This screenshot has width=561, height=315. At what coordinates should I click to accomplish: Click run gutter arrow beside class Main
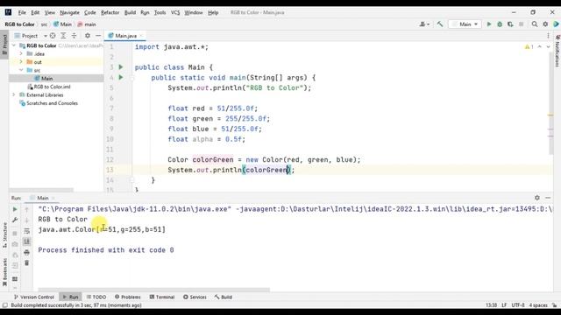[121, 67]
